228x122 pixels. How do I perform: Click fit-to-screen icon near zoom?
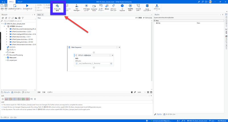[148, 92]
